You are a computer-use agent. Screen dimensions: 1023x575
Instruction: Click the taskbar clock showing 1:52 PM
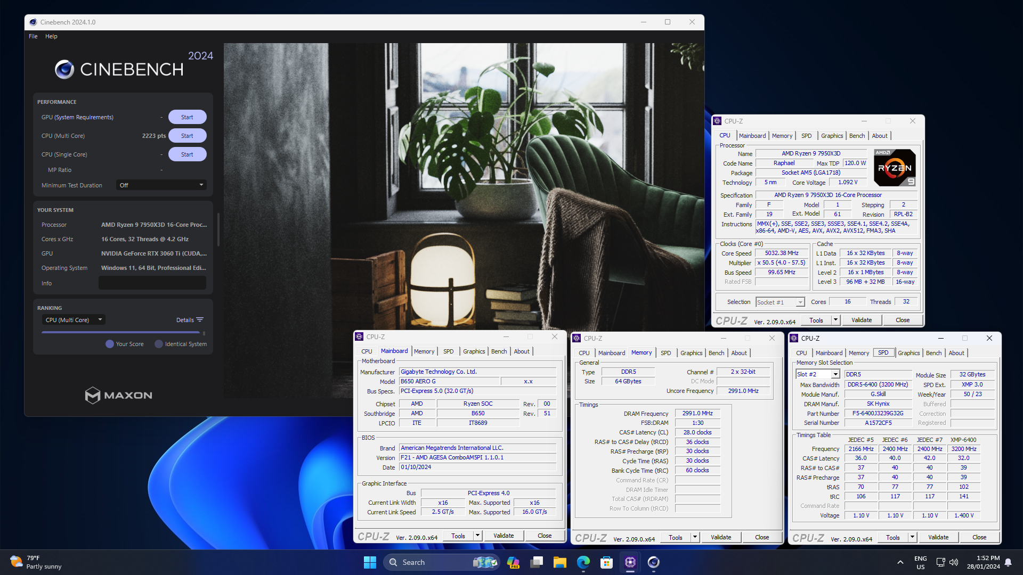point(984,562)
